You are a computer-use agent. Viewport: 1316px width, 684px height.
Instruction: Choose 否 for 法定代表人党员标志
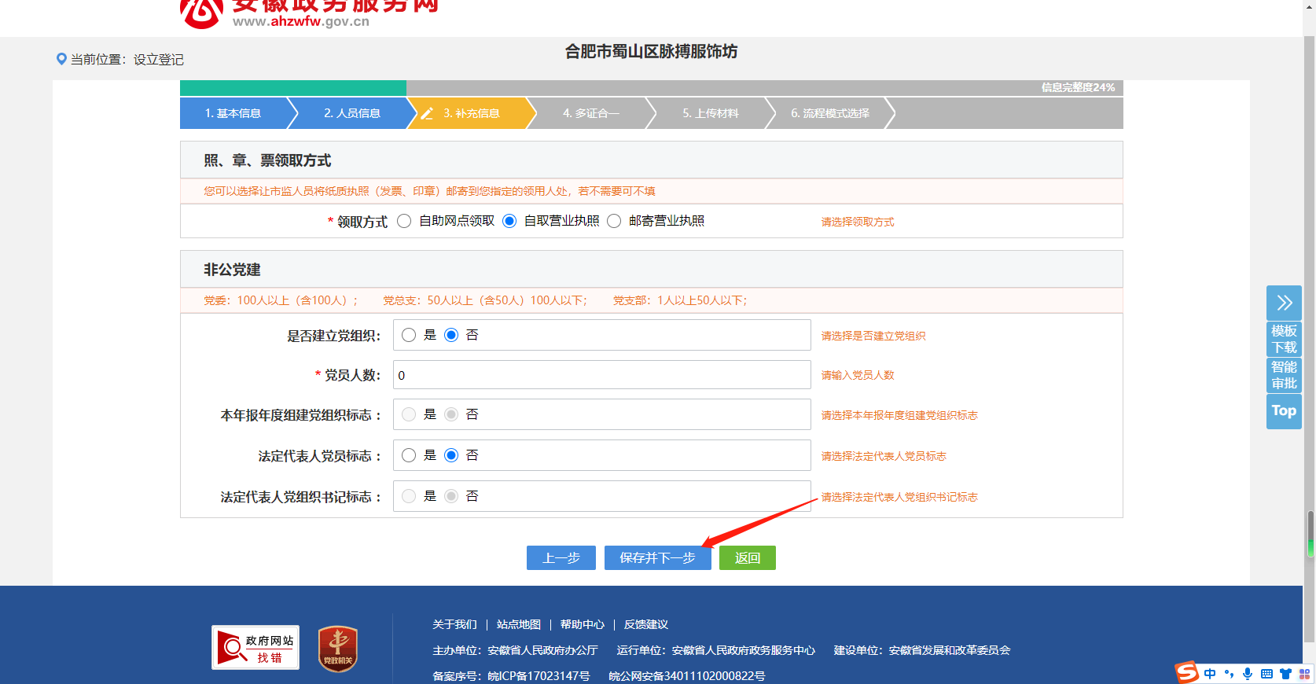pyautogui.click(x=451, y=455)
